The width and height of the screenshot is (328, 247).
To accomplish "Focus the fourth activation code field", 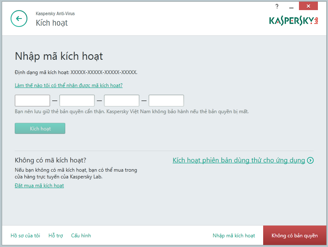I will click(166, 101).
